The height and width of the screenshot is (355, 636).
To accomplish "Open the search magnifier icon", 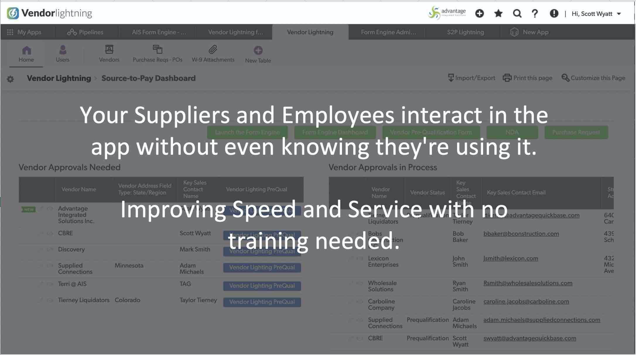I will pos(517,13).
